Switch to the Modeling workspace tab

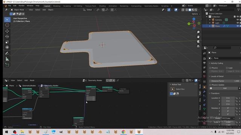click(56, 6)
